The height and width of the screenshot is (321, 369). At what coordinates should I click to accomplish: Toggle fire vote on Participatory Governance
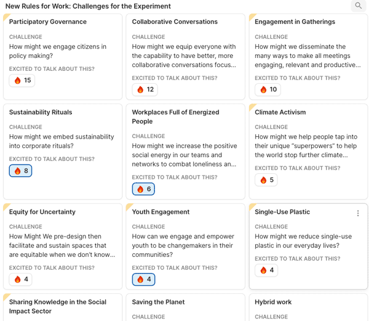tap(22, 81)
